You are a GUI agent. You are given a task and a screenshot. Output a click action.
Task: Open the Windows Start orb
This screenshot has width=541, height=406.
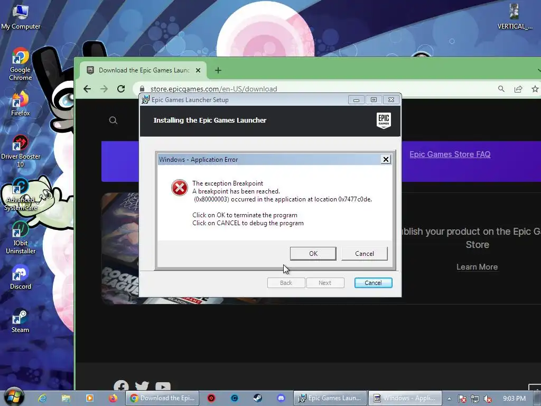[x=14, y=398]
